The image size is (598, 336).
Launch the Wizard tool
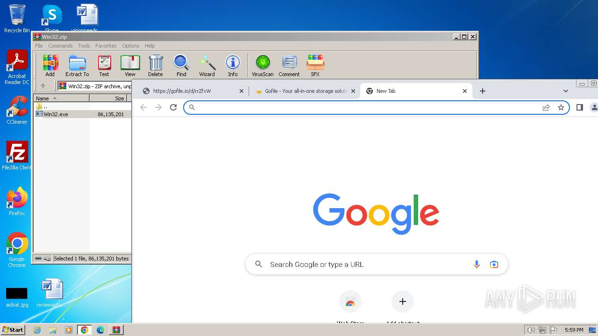point(207,65)
